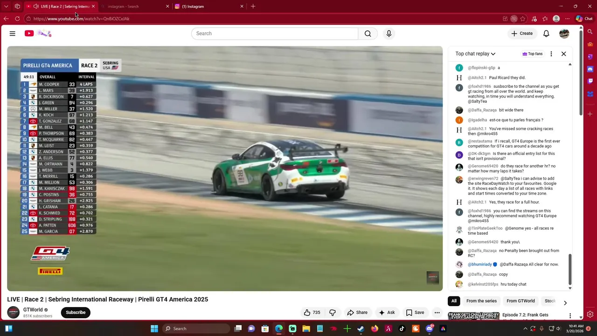Open the vertical tabs workspace icon
The image size is (597, 336).
pos(17,7)
